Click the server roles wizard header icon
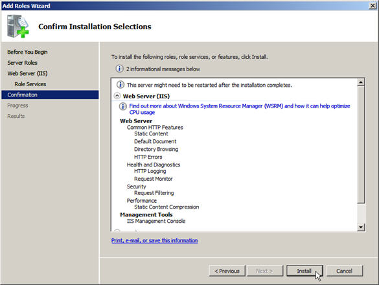The width and height of the screenshot is (379, 285). point(18,27)
